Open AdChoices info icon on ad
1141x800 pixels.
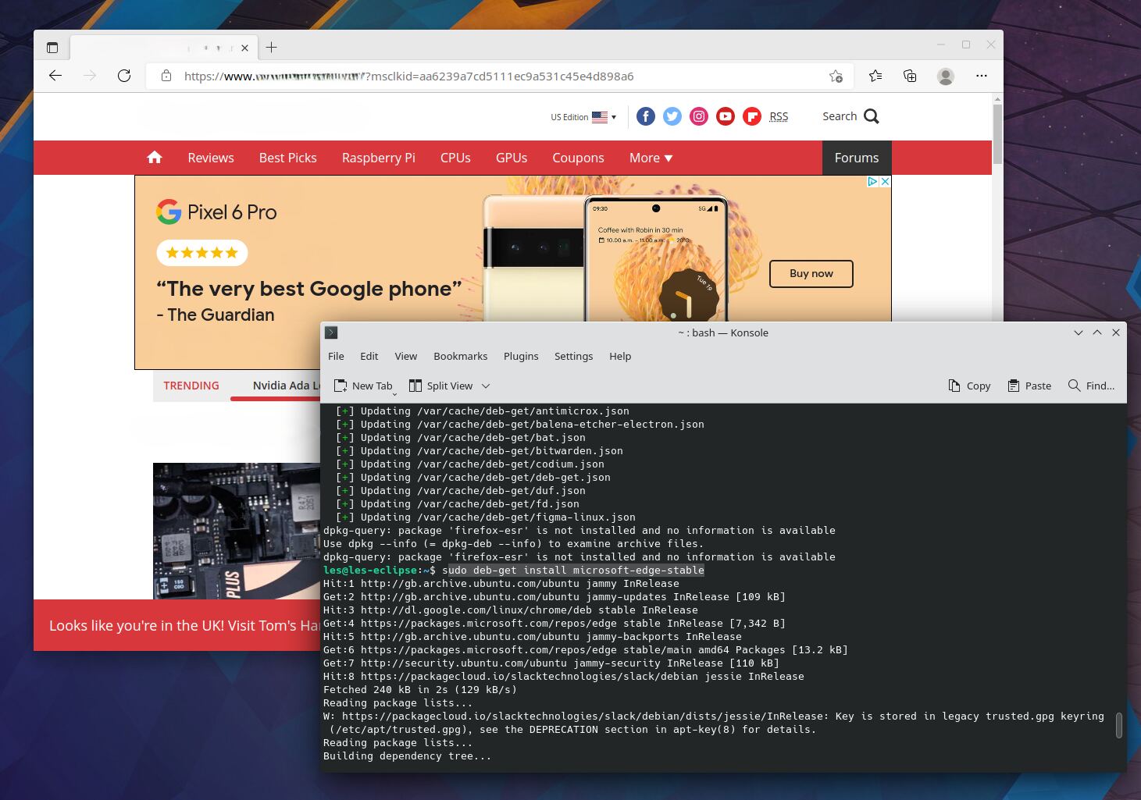872,181
